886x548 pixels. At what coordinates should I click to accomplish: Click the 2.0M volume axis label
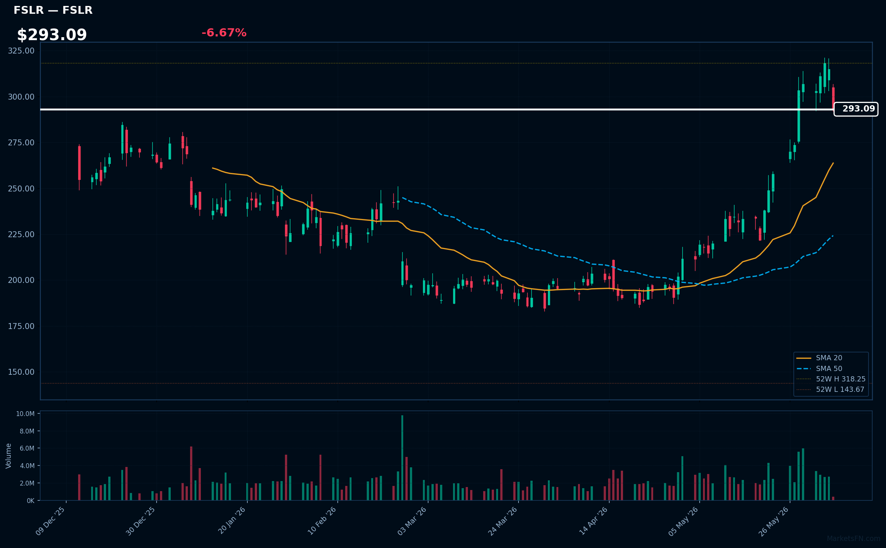click(x=27, y=483)
